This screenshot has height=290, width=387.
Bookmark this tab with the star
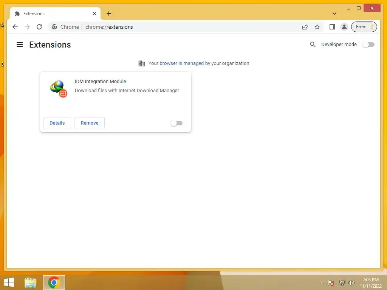tap(317, 27)
